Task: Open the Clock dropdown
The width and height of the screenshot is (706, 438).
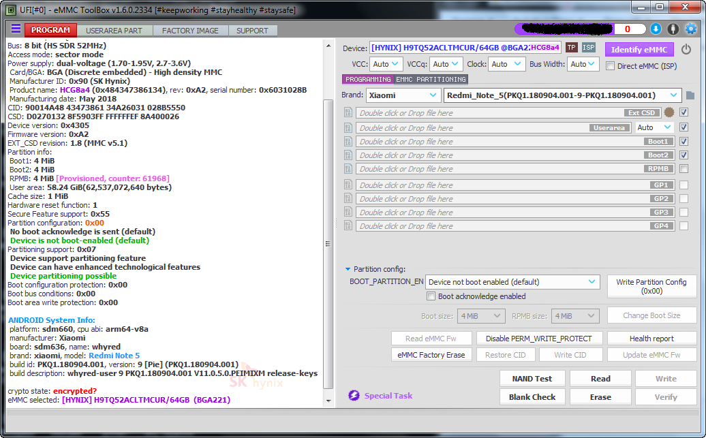Action: click(506, 65)
